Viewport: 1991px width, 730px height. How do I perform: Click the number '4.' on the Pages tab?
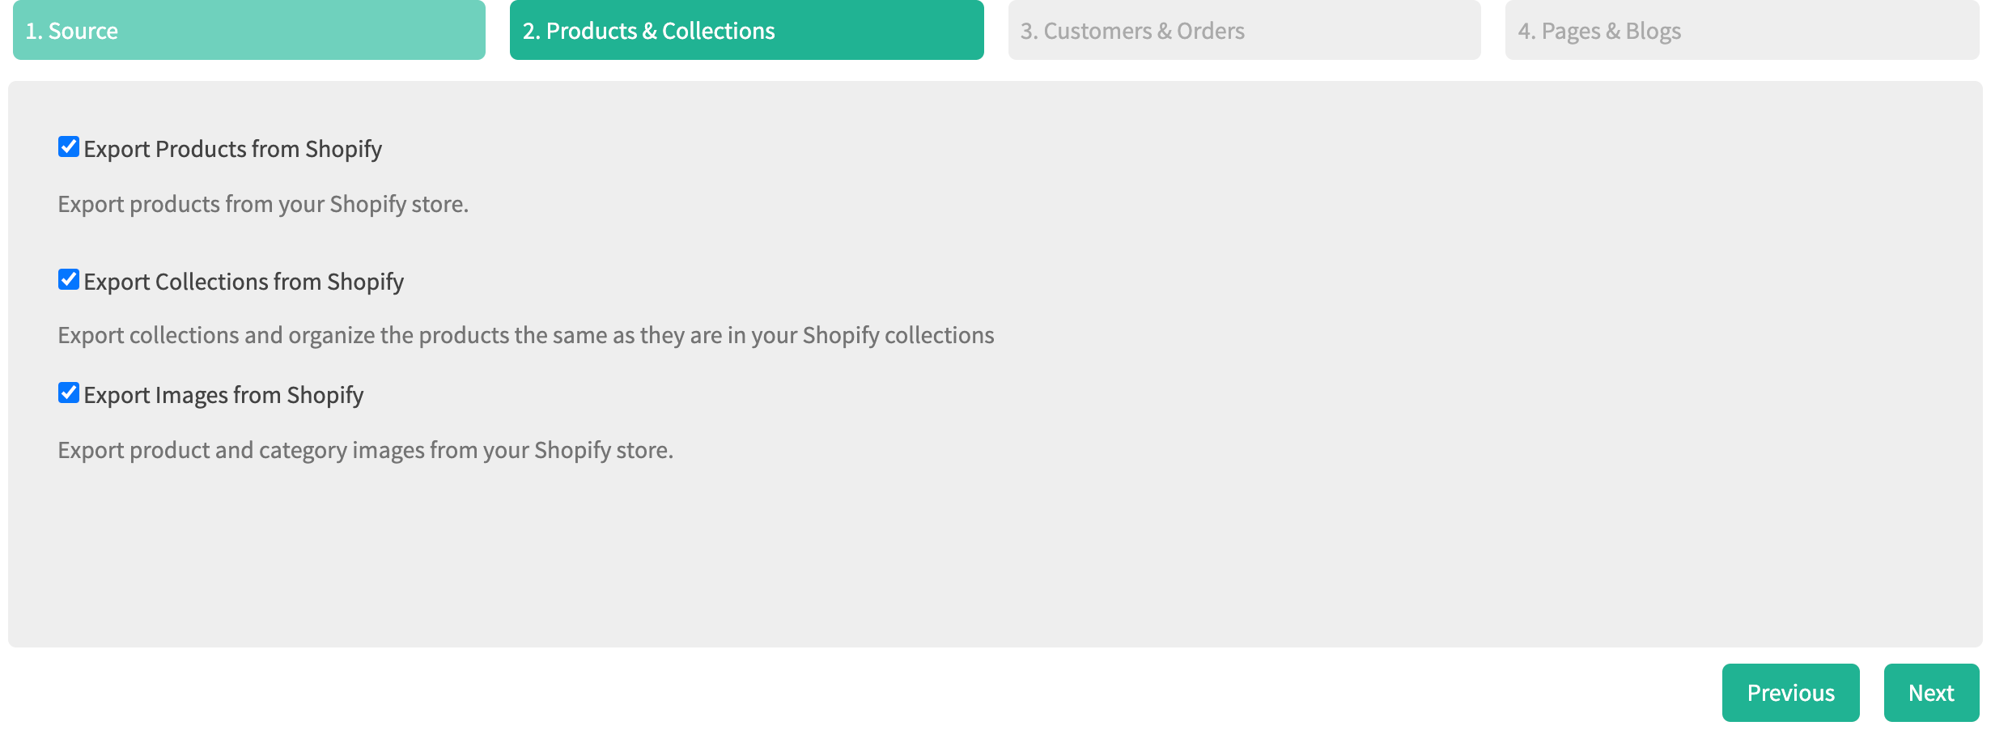pyautogui.click(x=1526, y=31)
